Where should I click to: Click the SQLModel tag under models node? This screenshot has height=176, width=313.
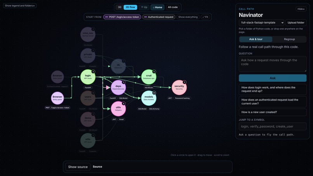tap(143, 109)
